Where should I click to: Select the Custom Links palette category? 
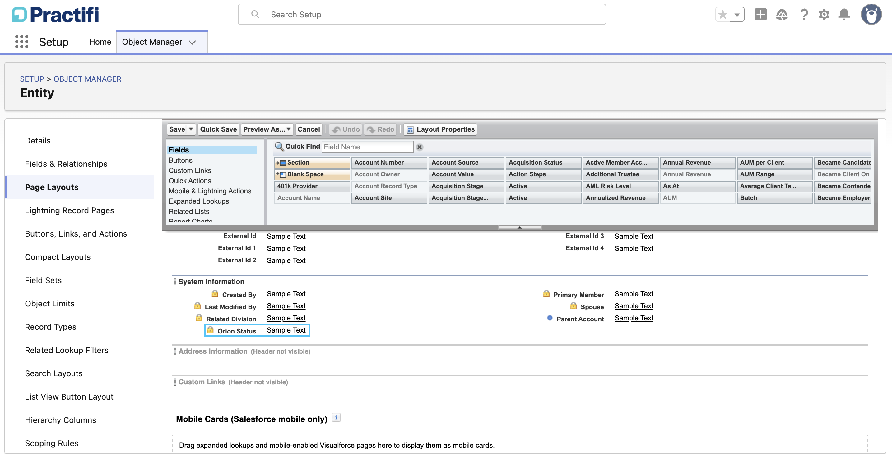point(190,170)
